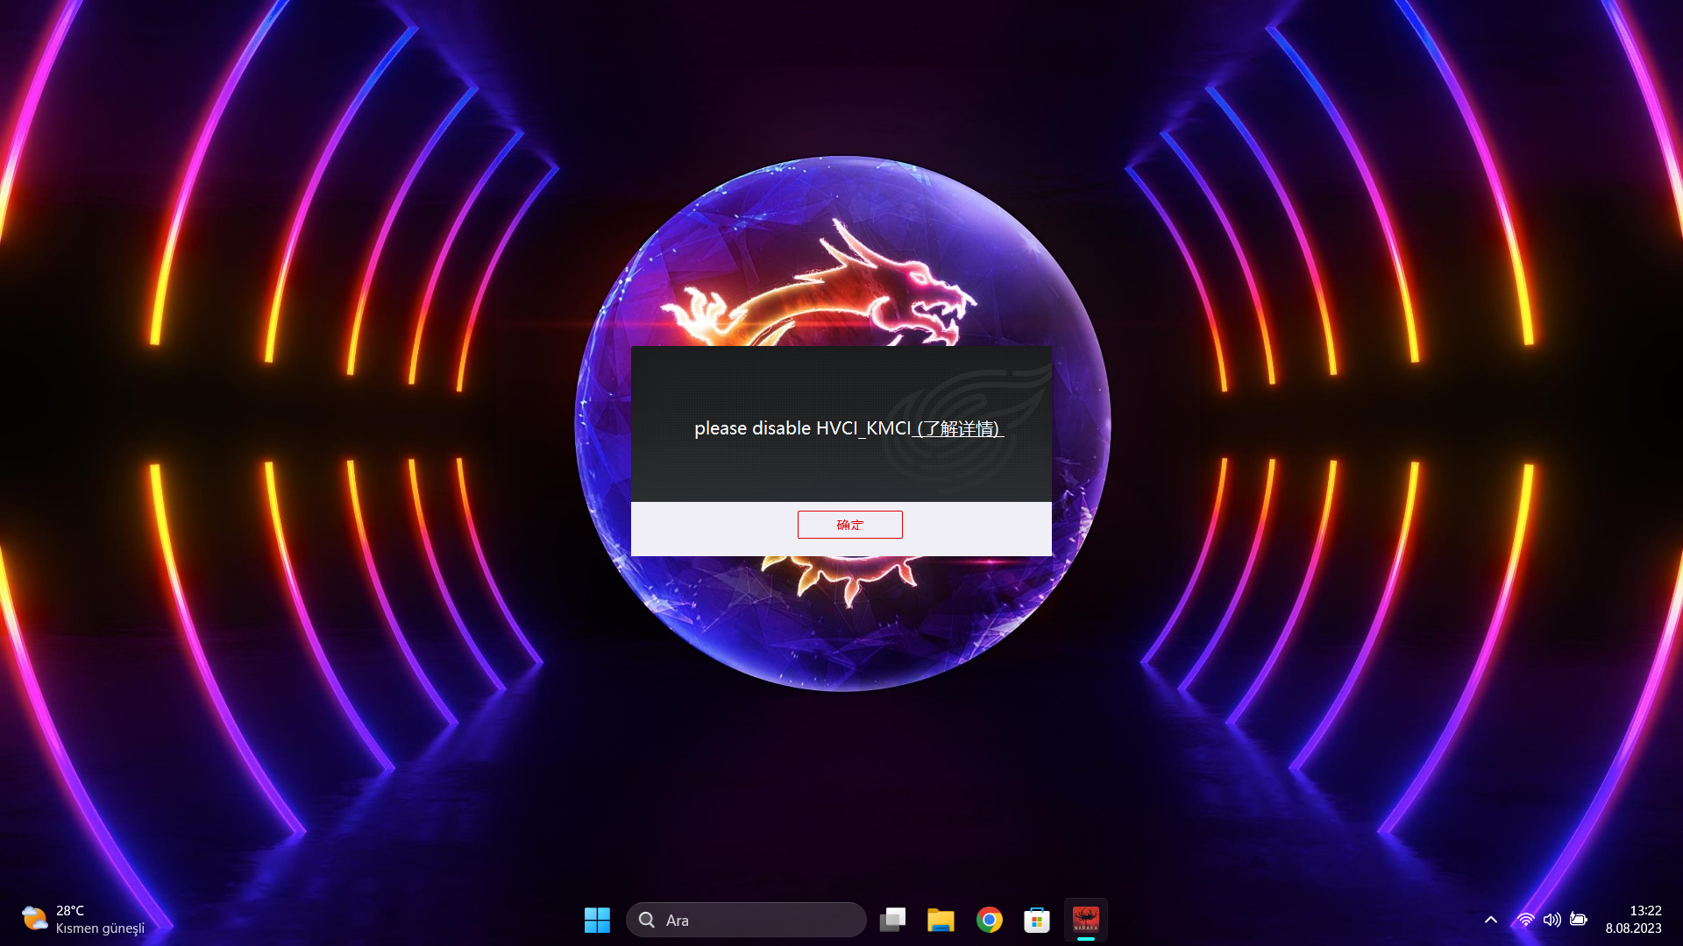Screen dimensions: 1683x946
Task: Launch File Explorer from the taskbar
Action: click(x=941, y=920)
